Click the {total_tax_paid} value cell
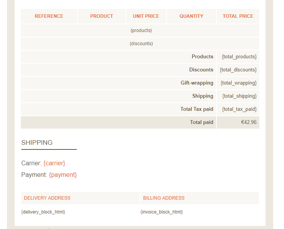This screenshot has height=229, width=284. [x=238, y=109]
